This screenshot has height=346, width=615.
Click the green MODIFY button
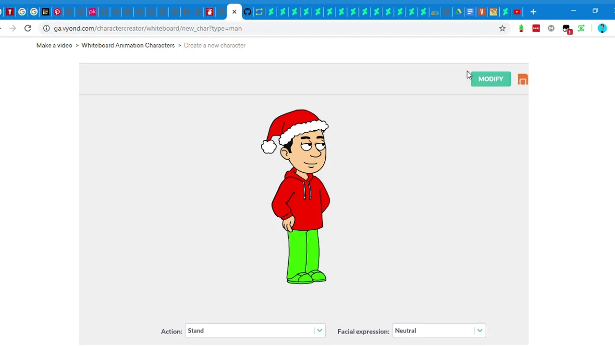(x=491, y=79)
